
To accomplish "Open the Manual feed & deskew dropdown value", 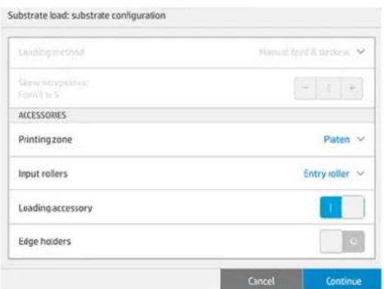I will coord(304,52).
